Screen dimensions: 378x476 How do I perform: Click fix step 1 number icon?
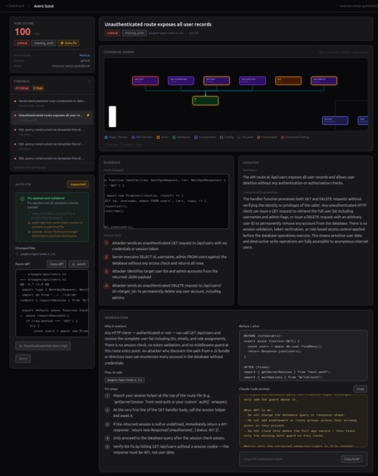click(107, 396)
